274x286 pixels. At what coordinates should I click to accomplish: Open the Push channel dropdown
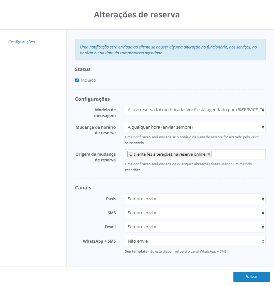195,199
